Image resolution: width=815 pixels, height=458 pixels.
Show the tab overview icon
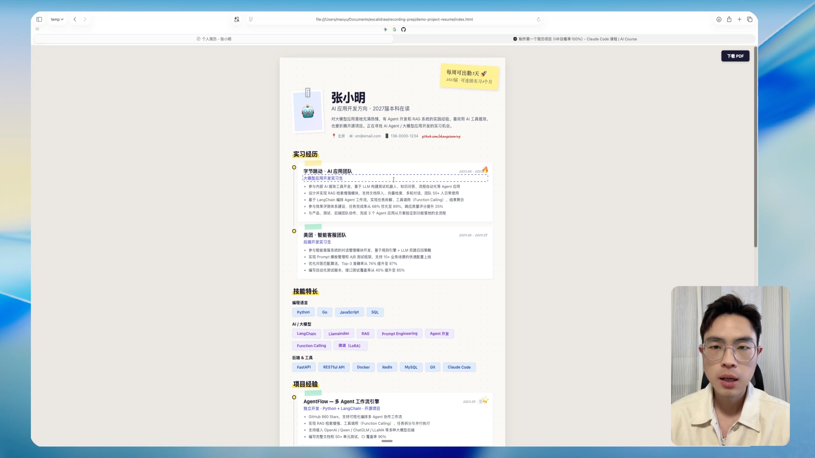point(750,19)
